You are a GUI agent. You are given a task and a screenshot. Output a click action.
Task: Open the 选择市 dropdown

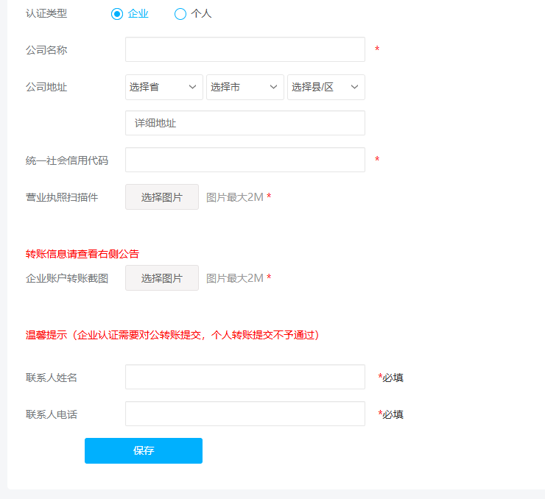245,87
